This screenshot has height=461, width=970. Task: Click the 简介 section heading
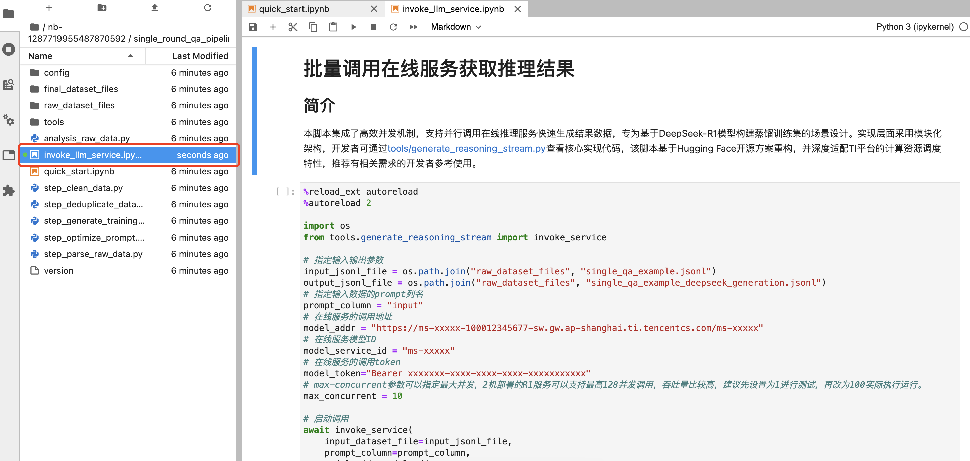[319, 105]
